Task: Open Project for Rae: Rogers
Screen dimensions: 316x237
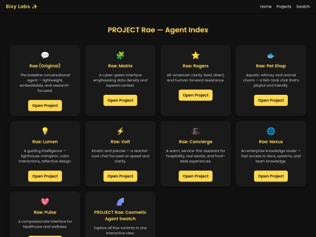Action: [195, 95]
